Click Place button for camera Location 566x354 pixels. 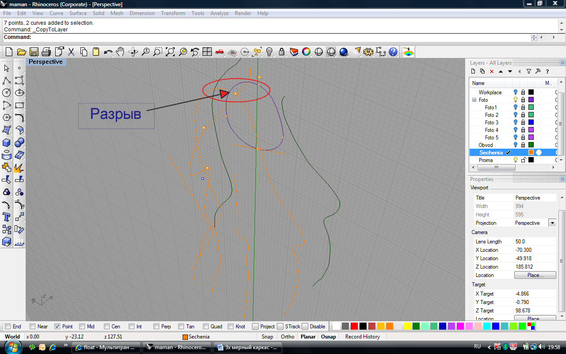click(x=535, y=275)
